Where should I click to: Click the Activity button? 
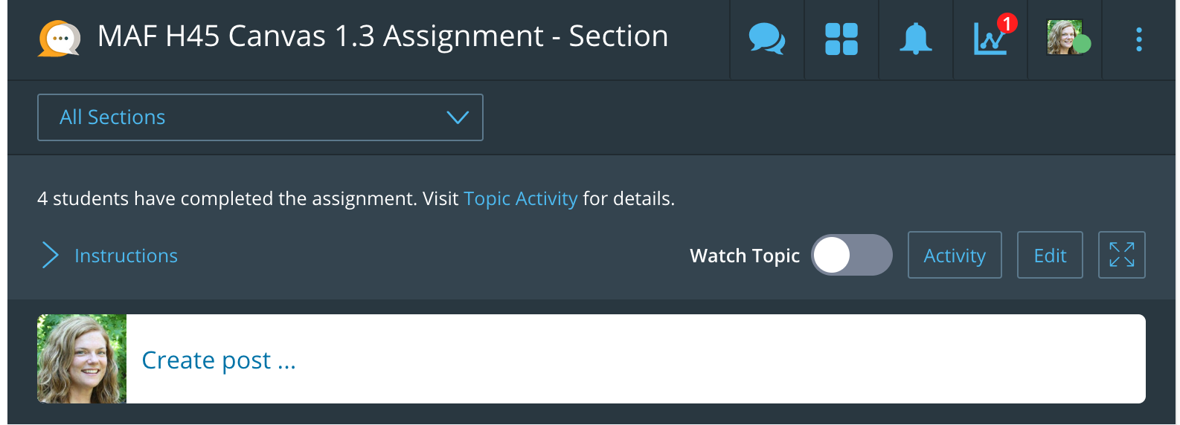(955, 255)
